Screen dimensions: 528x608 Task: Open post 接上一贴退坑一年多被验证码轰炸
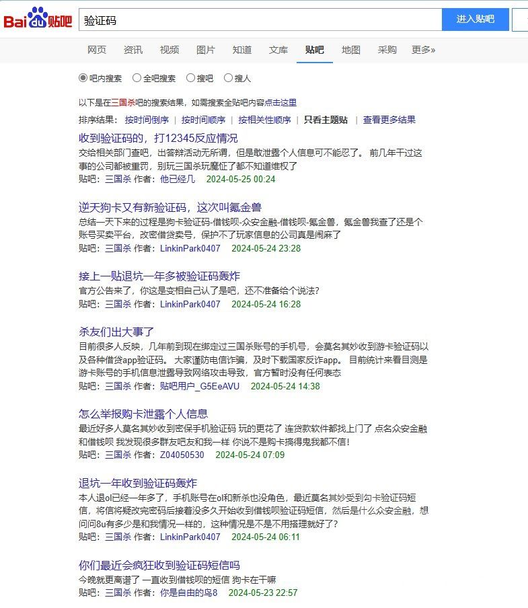click(159, 276)
